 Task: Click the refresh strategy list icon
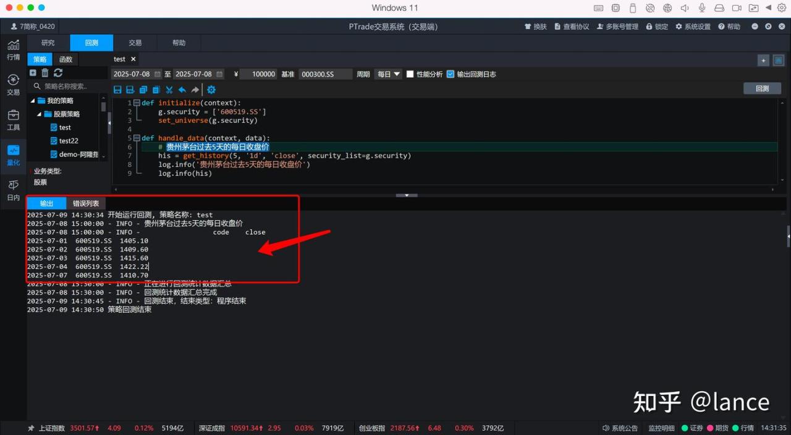pos(58,73)
